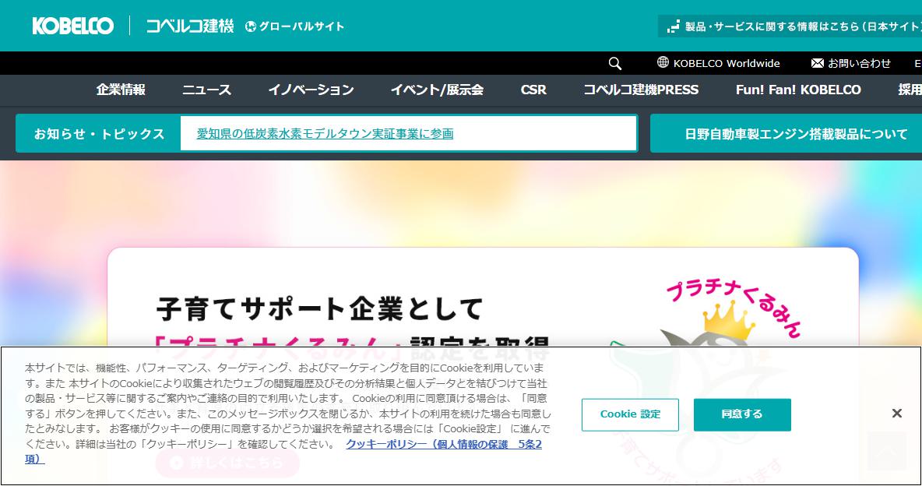
Task: Open the search magnifier icon
Action: [x=615, y=64]
